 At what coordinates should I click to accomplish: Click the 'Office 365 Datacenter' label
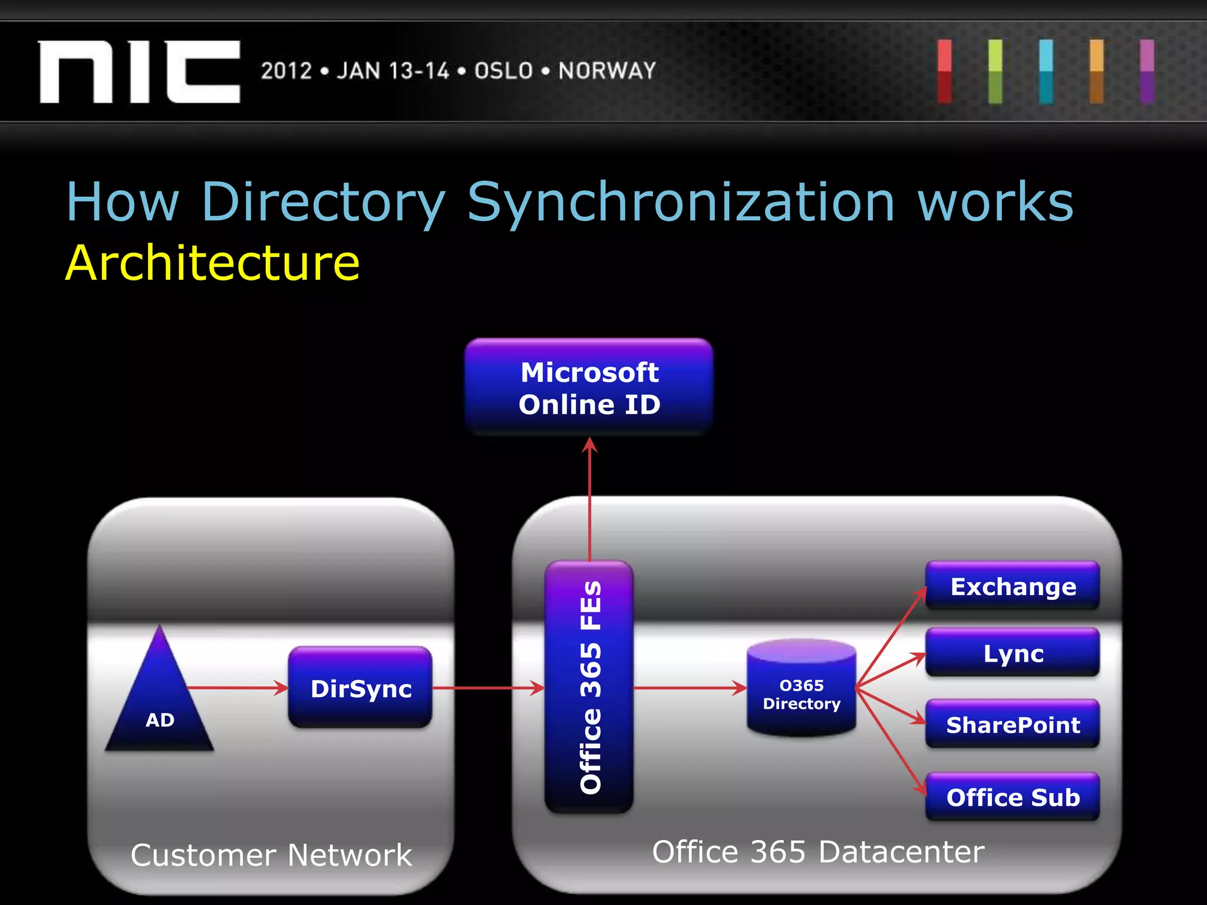(x=818, y=851)
